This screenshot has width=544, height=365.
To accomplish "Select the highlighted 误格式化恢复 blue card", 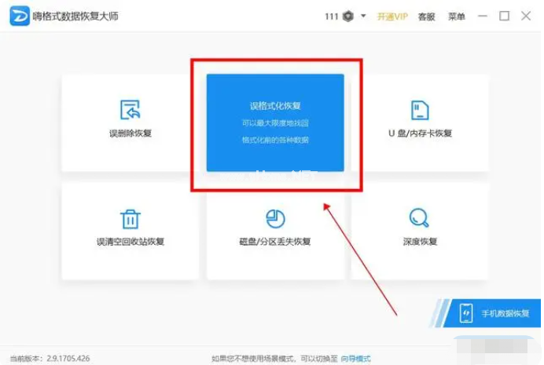I will (275, 122).
